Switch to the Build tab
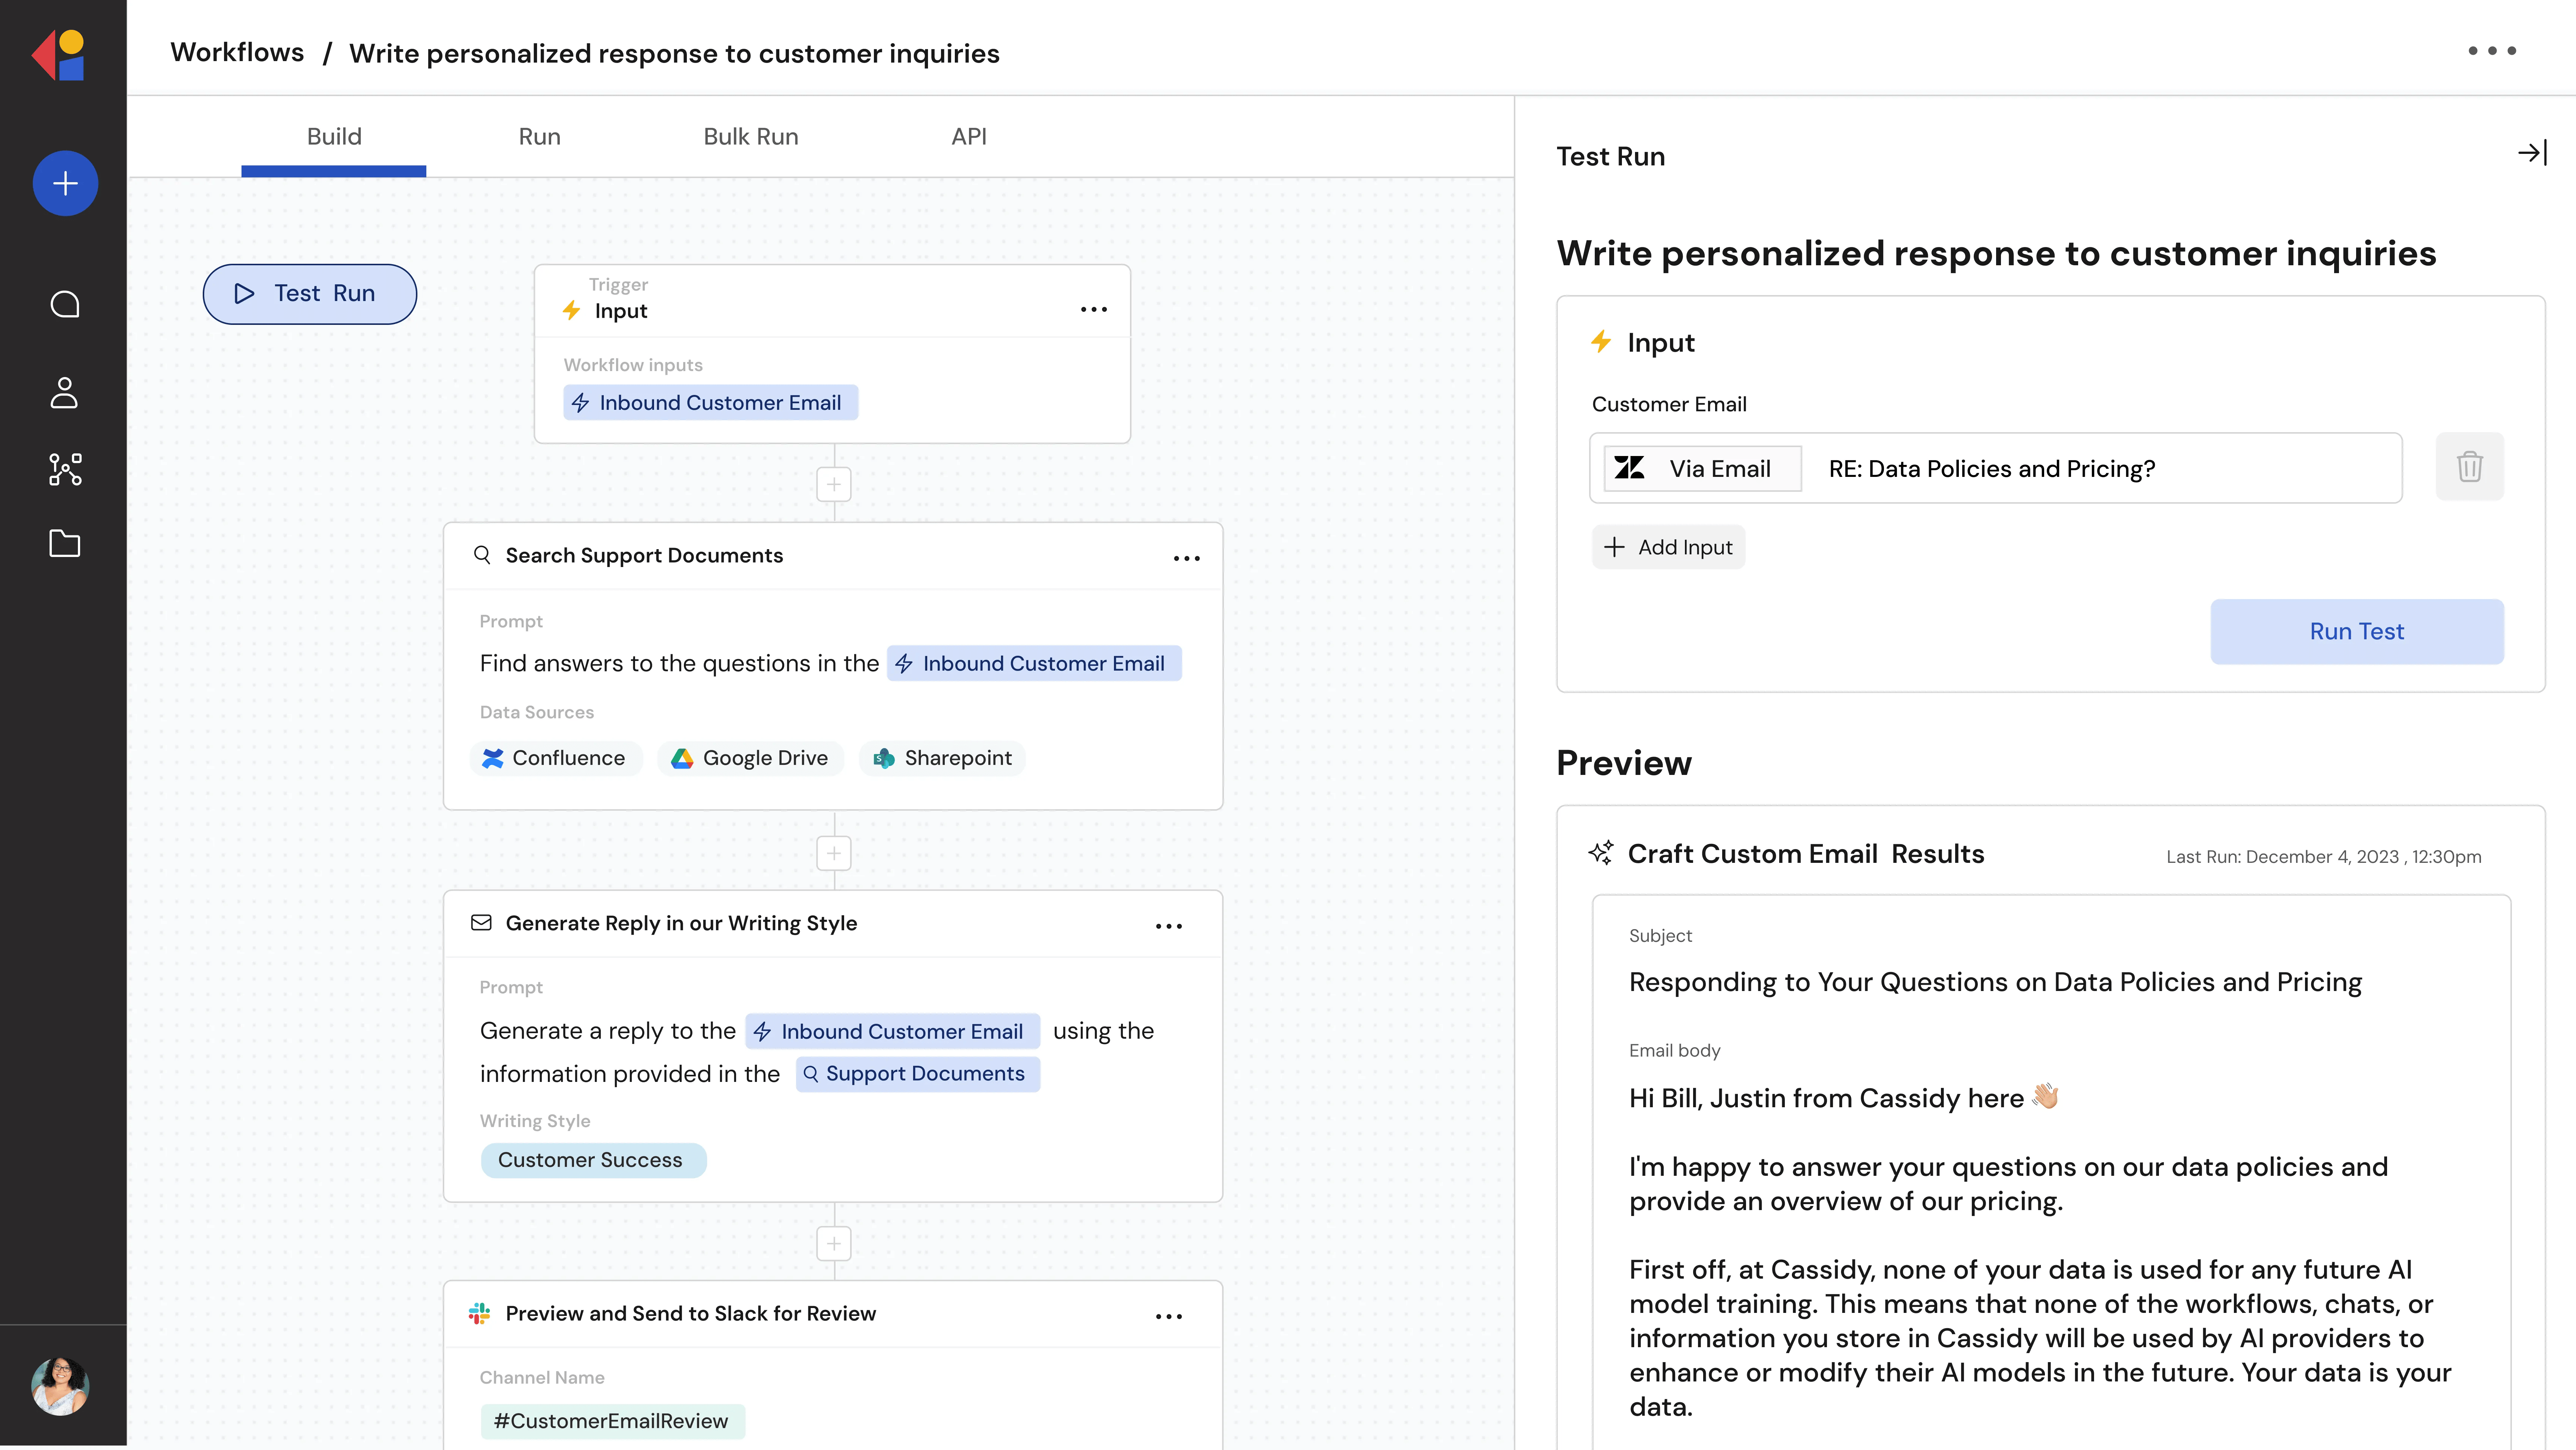This screenshot has height=1450, width=2576. (x=334, y=137)
